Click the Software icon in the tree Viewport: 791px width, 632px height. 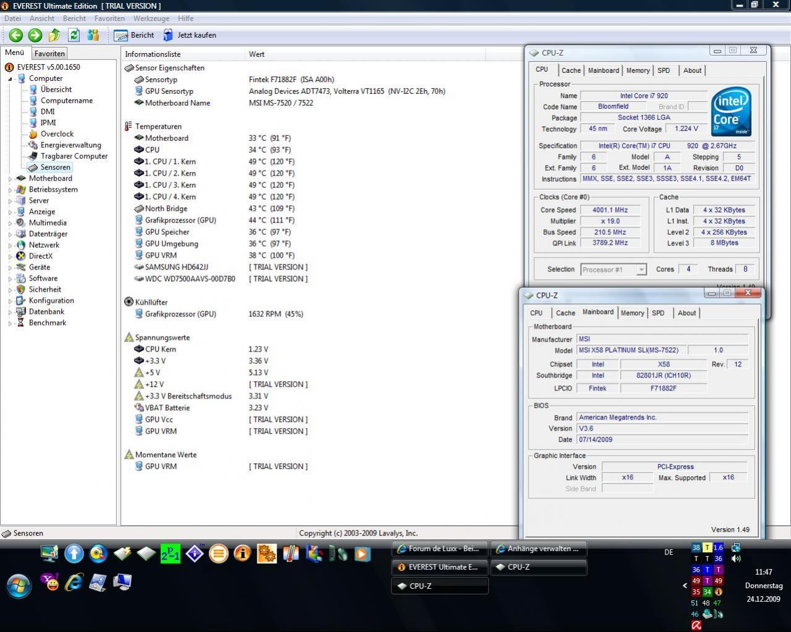(21, 279)
